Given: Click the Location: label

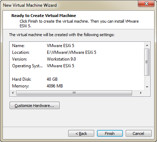Looking at the screenshot, I should click(x=21, y=52).
